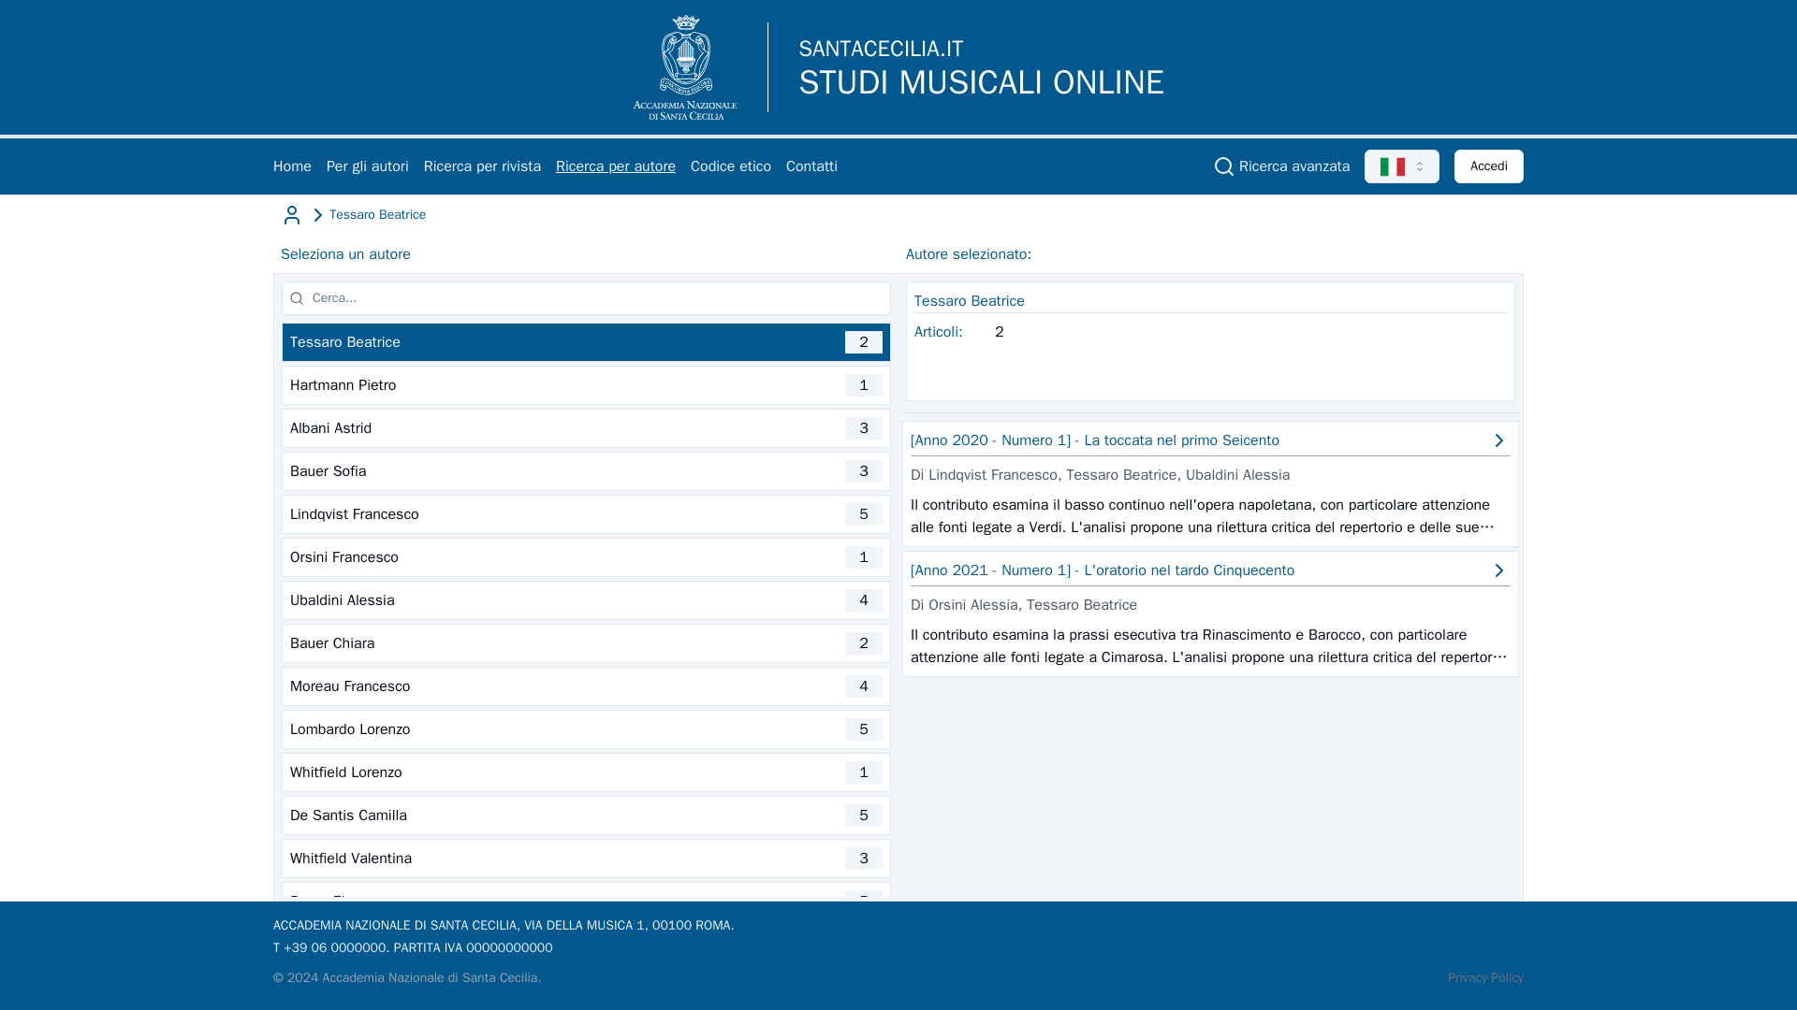Screen dimensions: 1797x1010
Task: Focus the Cerca author search field
Action: (586, 298)
